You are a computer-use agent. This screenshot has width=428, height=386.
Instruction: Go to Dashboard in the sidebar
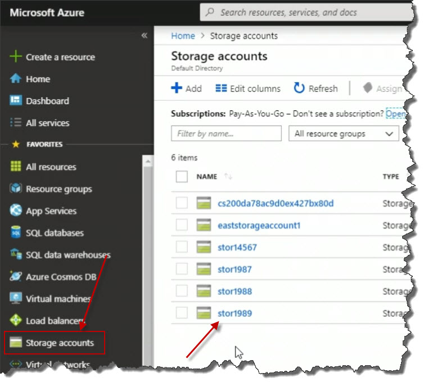[47, 101]
